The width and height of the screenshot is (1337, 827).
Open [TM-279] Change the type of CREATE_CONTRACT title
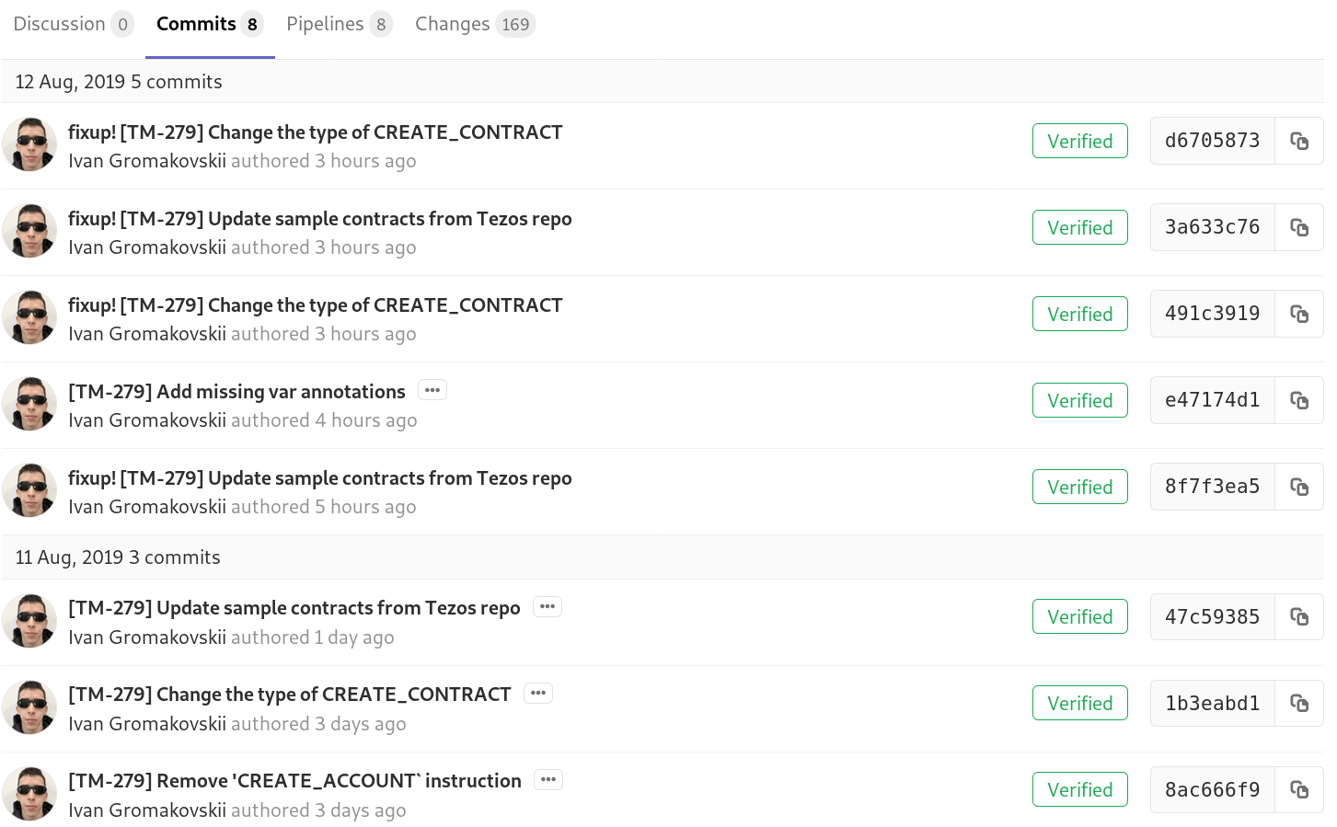(289, 695)
